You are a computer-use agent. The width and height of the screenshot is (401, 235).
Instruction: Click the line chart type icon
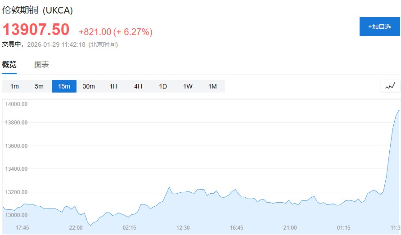pos(390,85)
